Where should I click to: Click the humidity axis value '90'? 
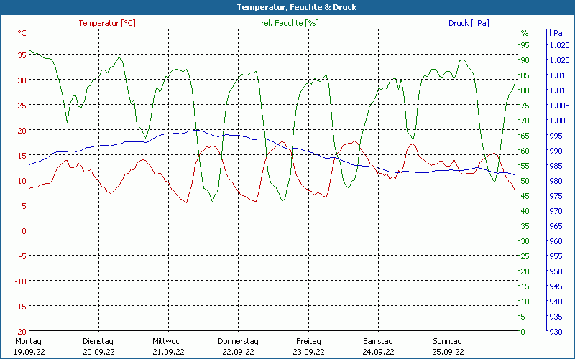point(525,60)
